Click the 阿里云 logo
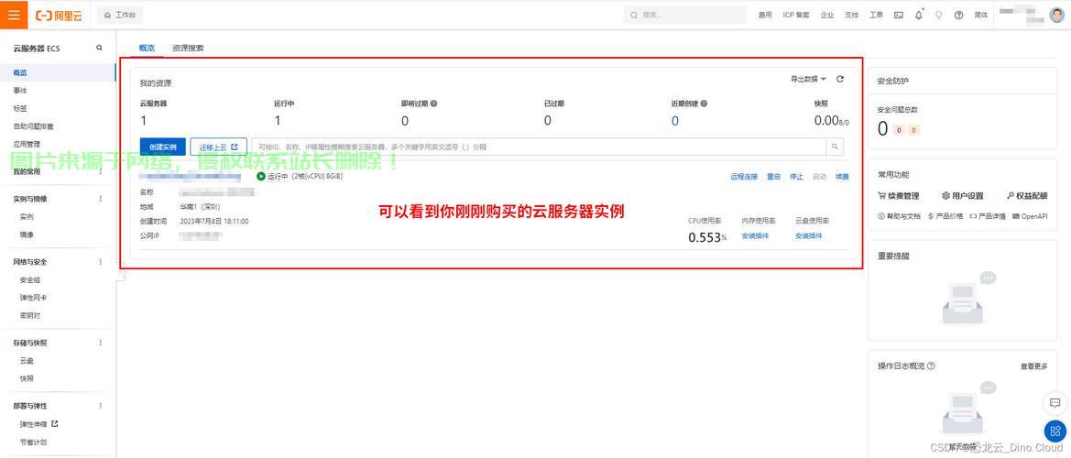1071x458 pixels. pos(59,15)
